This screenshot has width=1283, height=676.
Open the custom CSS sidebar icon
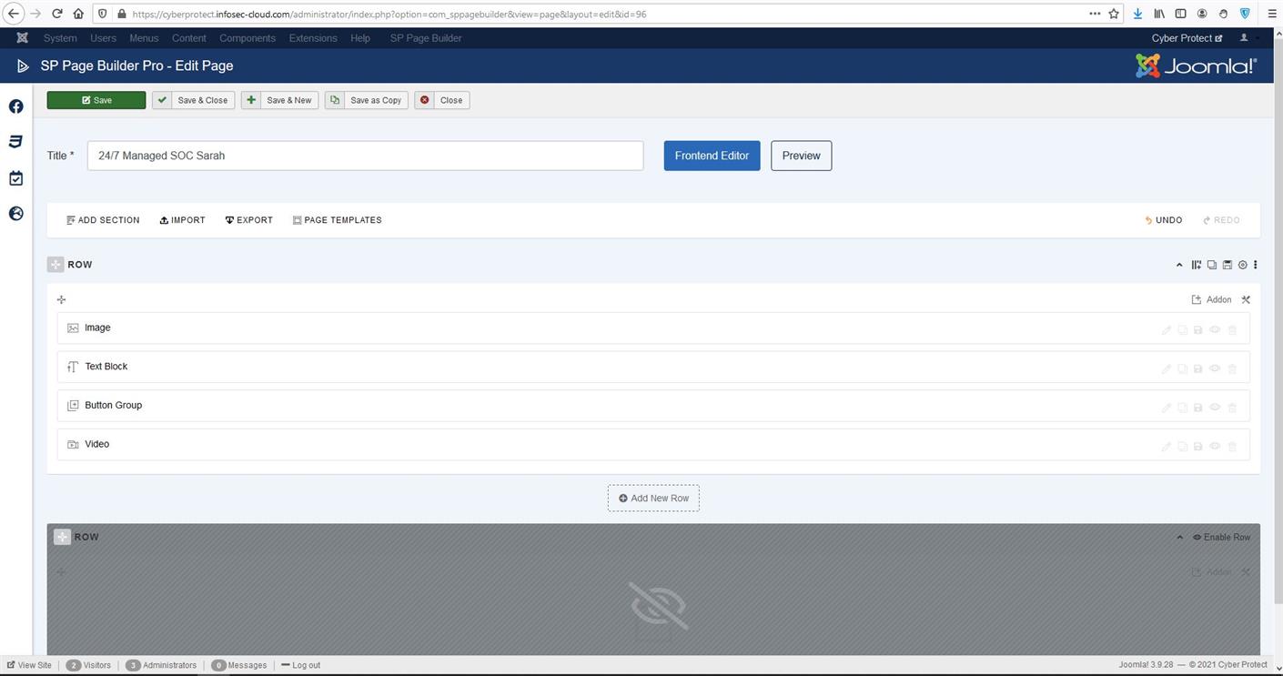[15, 142]
